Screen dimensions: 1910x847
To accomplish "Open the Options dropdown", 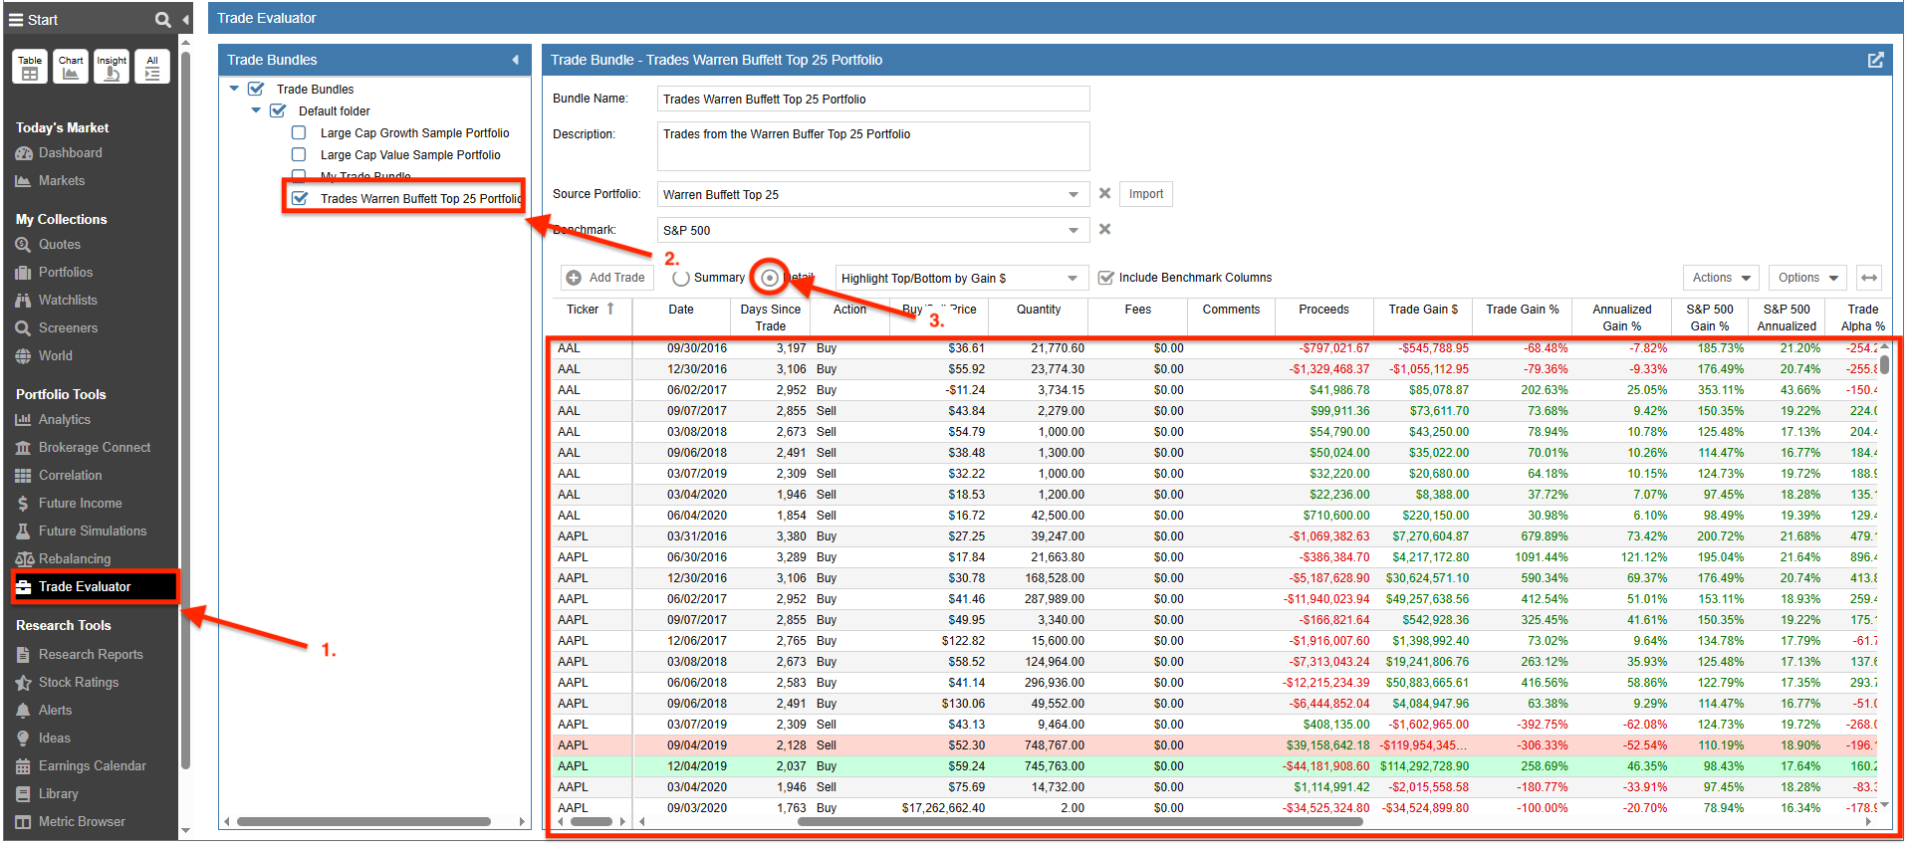I will tap(1808, 278).
